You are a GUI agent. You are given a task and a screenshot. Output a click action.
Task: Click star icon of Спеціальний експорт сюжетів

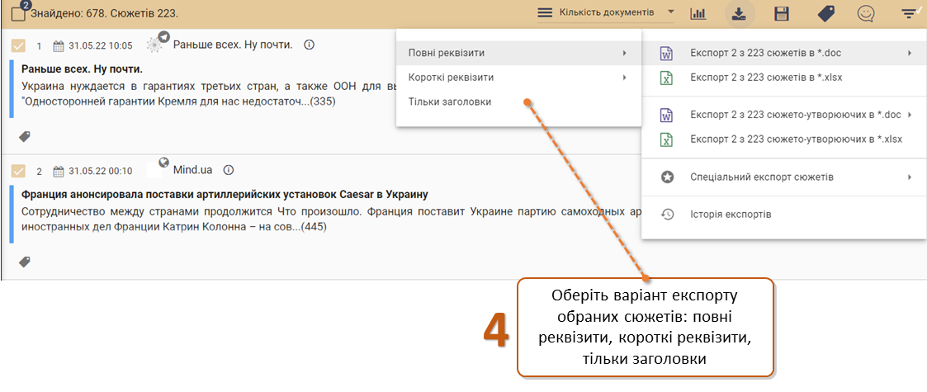[667, 177]
